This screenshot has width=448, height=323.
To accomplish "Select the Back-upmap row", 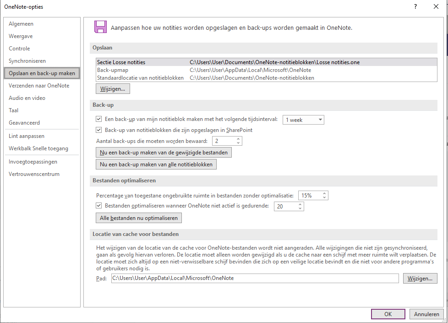I will point(266,70).
